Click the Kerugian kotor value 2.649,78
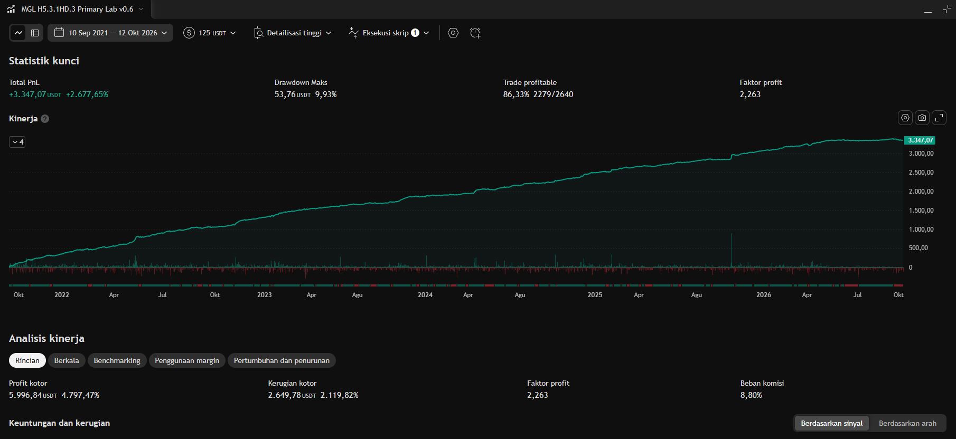The image size is (956, 439). pos(292,395)
